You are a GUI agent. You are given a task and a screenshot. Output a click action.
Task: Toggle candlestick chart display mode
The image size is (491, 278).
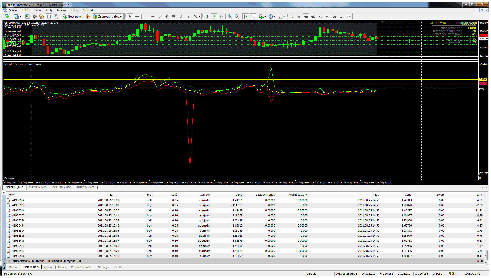coord(214,16)
